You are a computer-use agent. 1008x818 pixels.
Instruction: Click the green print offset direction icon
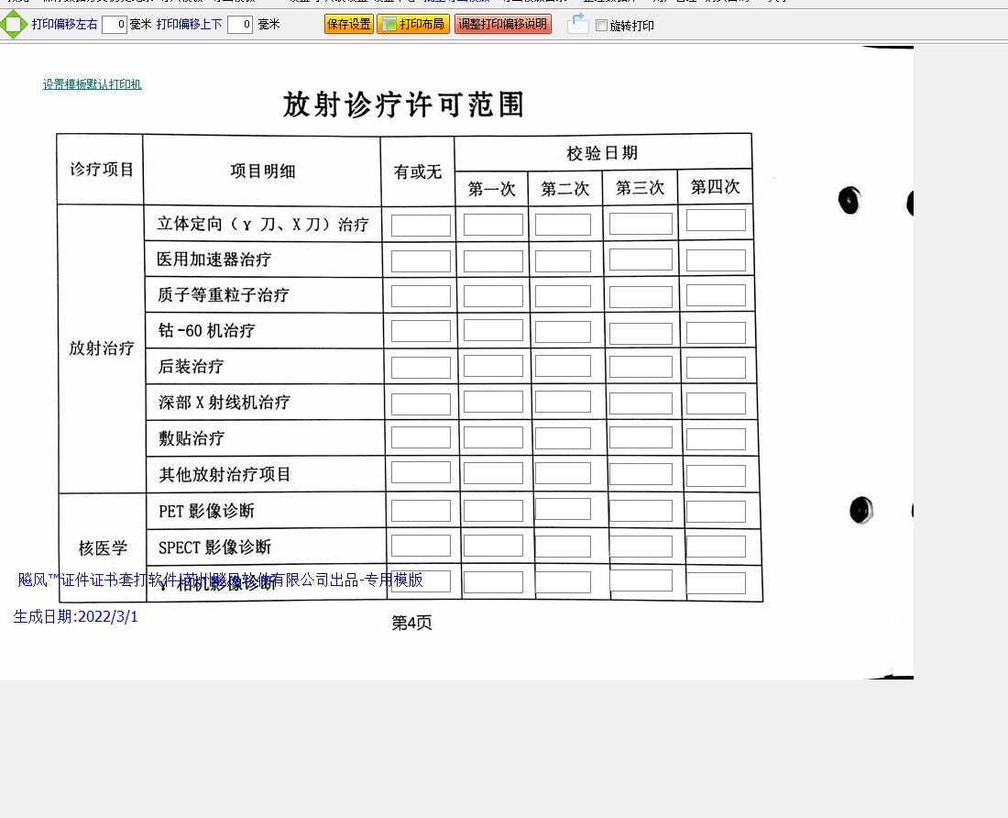(14, 25)
